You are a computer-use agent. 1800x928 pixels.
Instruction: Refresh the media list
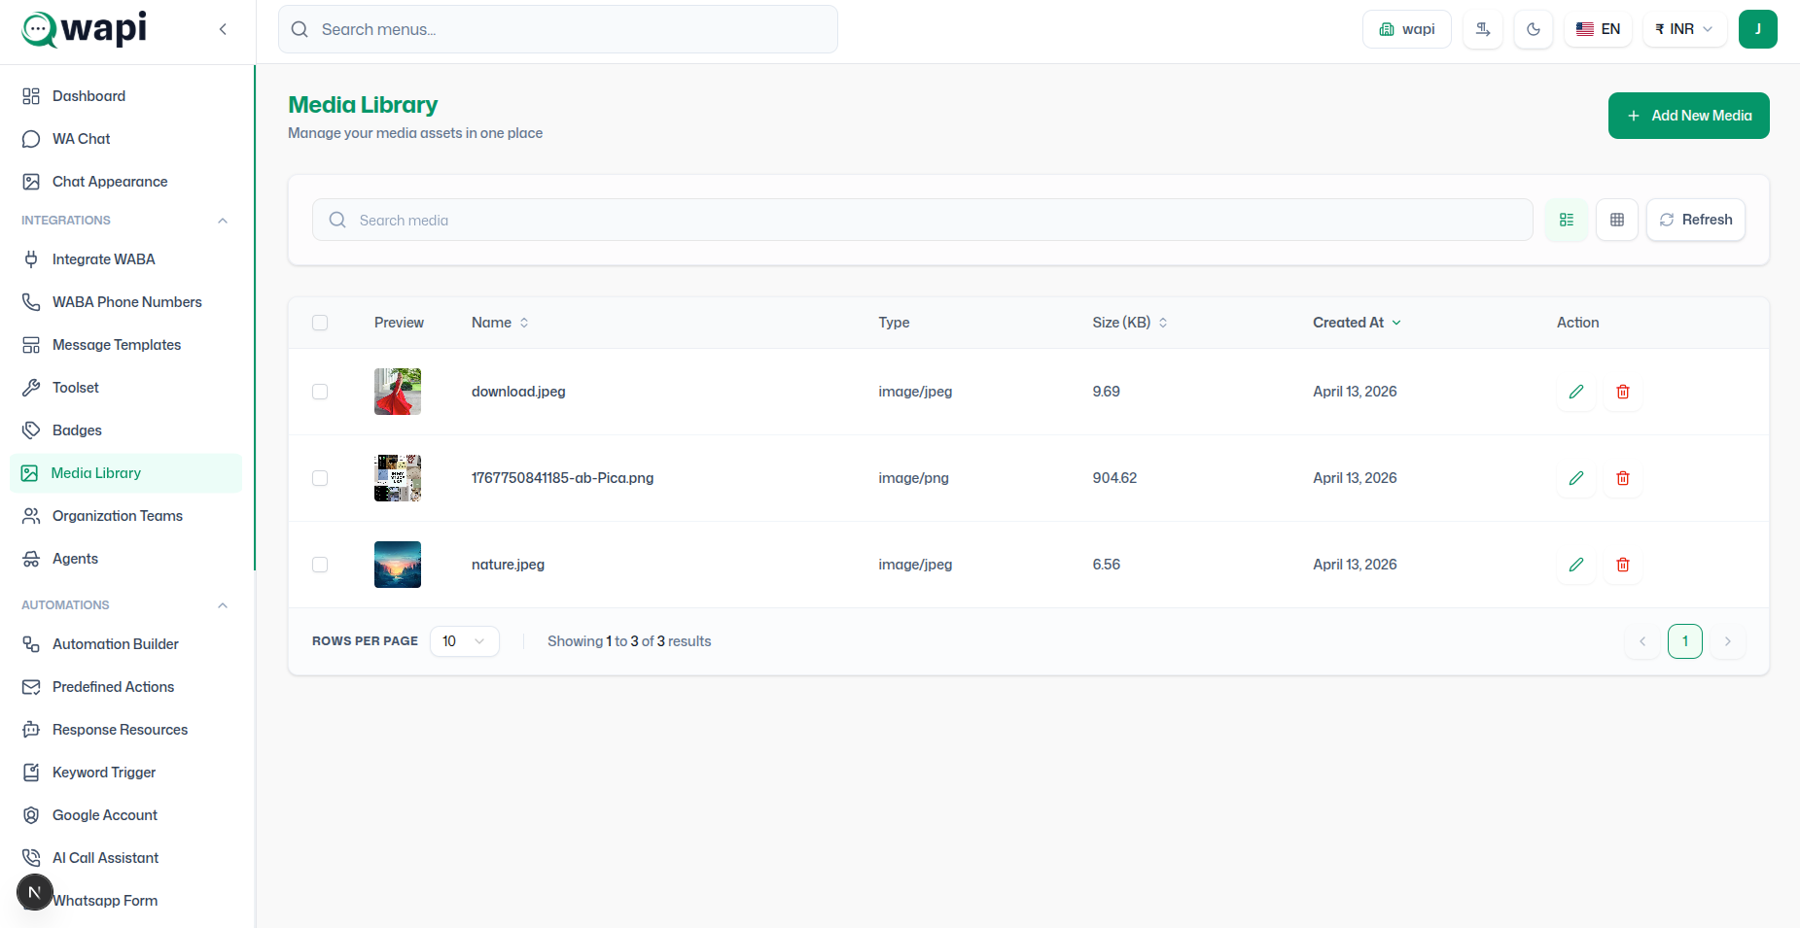(x=1695, y=220)
